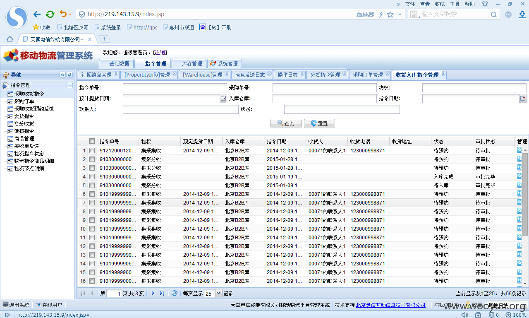The image size is (529, 318).
Task: Check the checkbox of row 16
Action: tap(92, 281)
